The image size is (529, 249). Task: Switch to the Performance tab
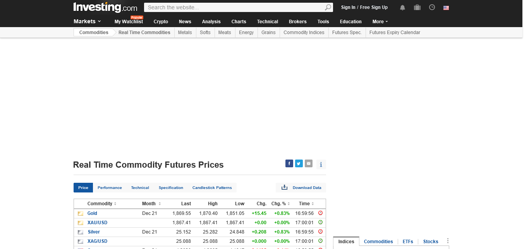tap(110, 188)
